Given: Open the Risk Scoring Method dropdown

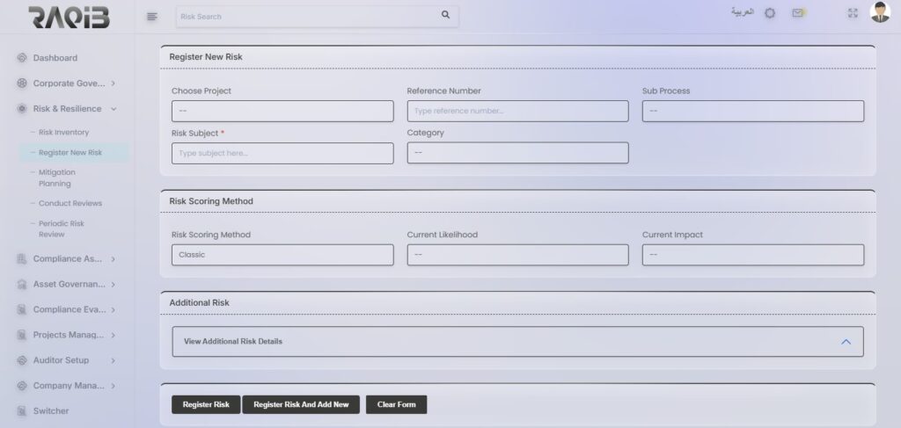Looking at the screenshot, I should point(282,255).
